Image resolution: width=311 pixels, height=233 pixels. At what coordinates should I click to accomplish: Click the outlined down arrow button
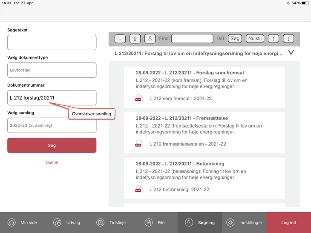(x=150, y=39)
